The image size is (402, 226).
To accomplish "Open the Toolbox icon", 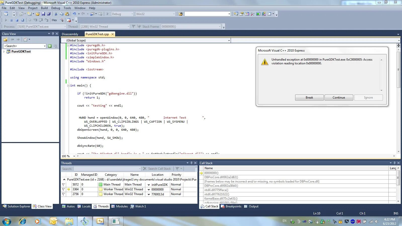I will [x=252, y=14].
